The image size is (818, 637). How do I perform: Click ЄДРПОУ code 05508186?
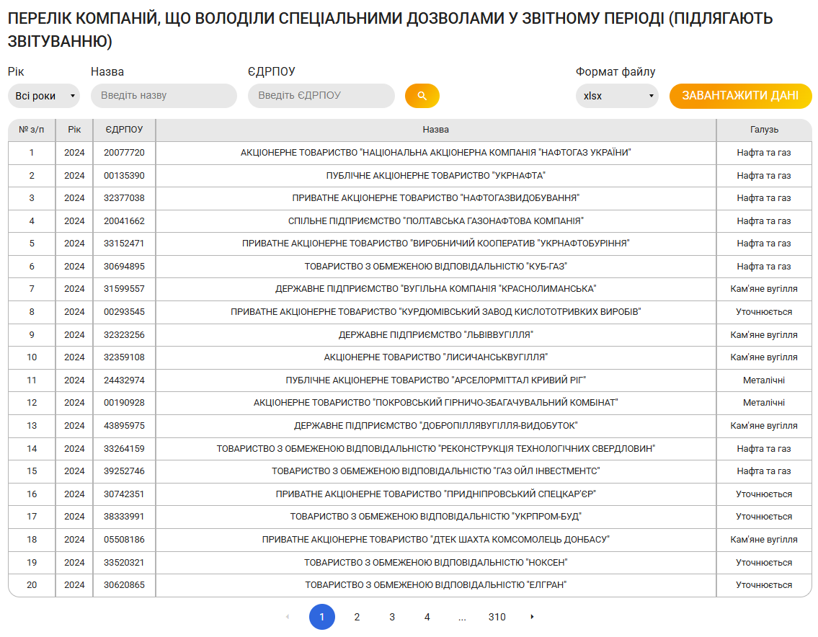tap(124, 540)
